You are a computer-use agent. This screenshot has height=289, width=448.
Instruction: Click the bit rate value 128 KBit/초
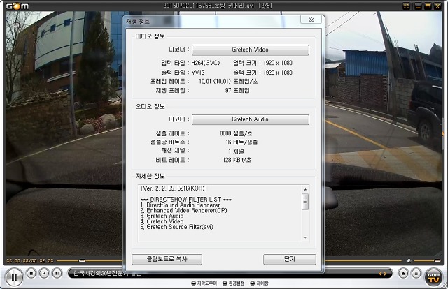237,160
